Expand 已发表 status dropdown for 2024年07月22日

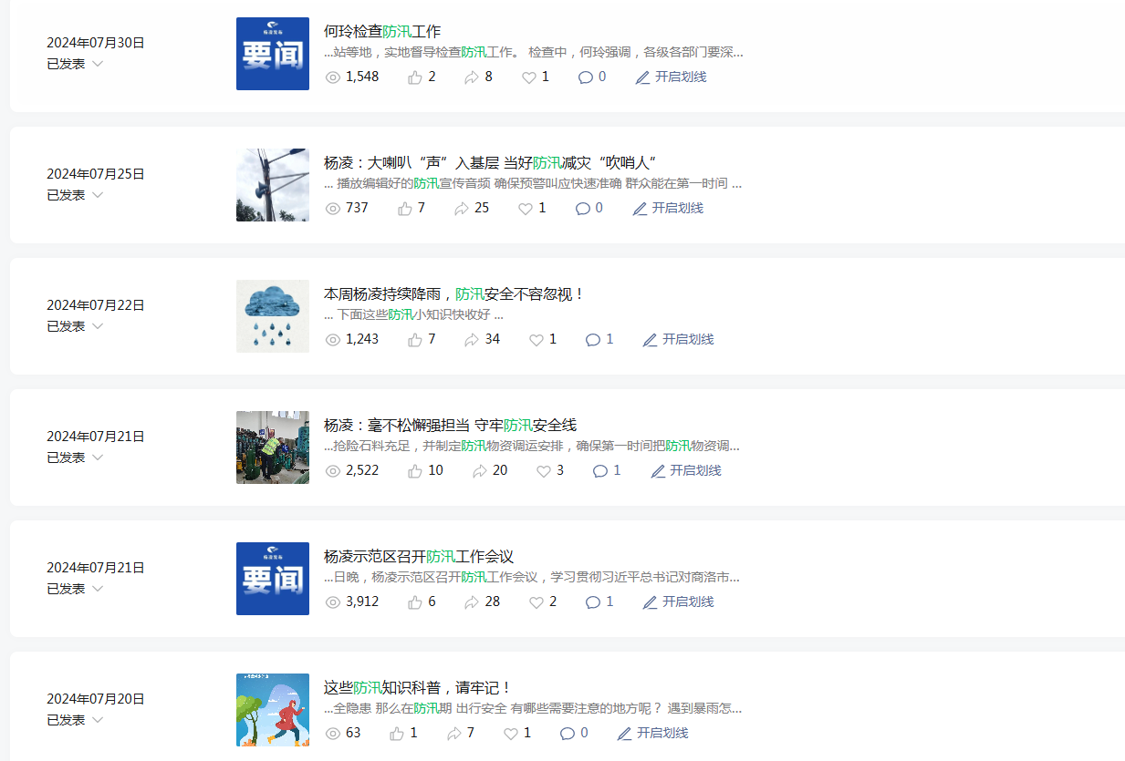tap(98, 326)
